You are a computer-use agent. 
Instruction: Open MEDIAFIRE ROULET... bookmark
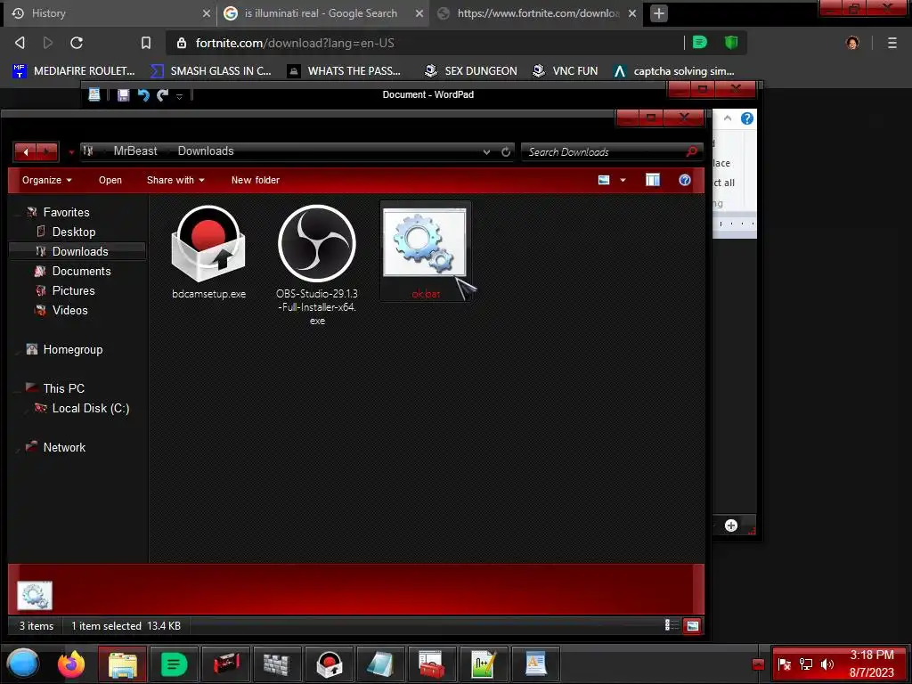click(73, 71)
